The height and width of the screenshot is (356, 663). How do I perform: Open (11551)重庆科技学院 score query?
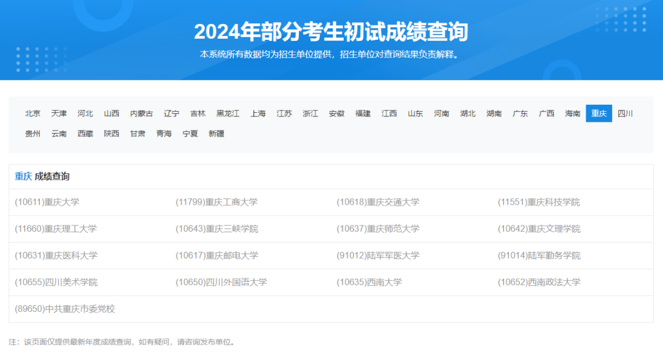(x=539, y=202)
